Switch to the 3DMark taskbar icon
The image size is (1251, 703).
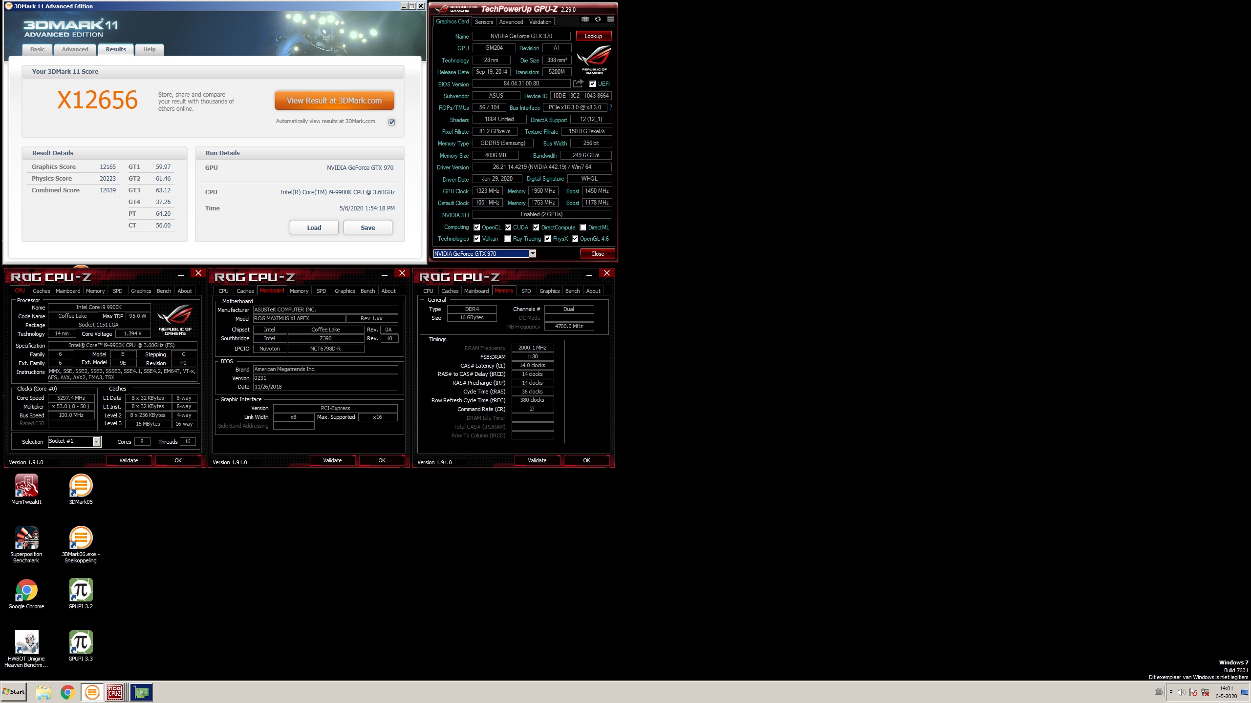92,692
